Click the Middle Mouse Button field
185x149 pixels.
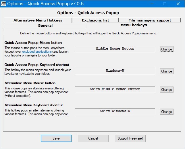115,49
